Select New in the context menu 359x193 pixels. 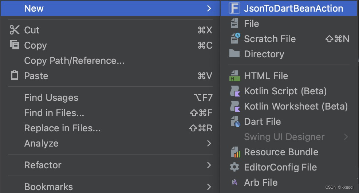click(x=110, y=8)
